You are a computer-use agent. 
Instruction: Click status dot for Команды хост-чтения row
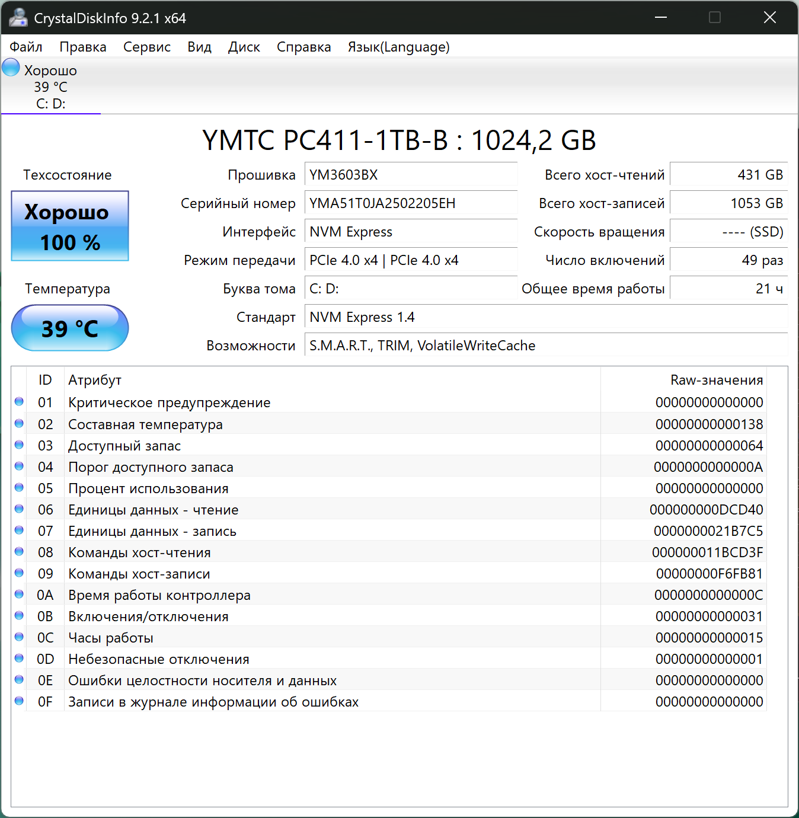click(19, 552)
